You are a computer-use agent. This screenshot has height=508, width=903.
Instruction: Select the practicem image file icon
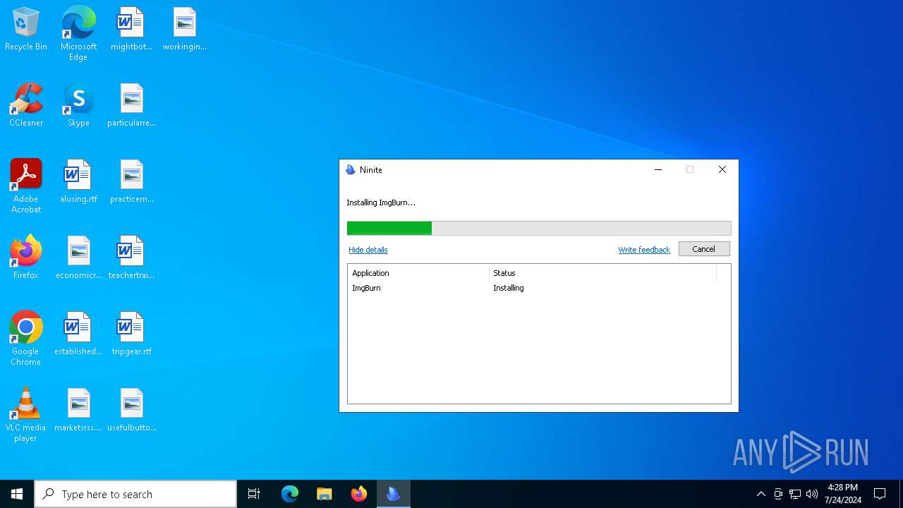coord(131,182)
